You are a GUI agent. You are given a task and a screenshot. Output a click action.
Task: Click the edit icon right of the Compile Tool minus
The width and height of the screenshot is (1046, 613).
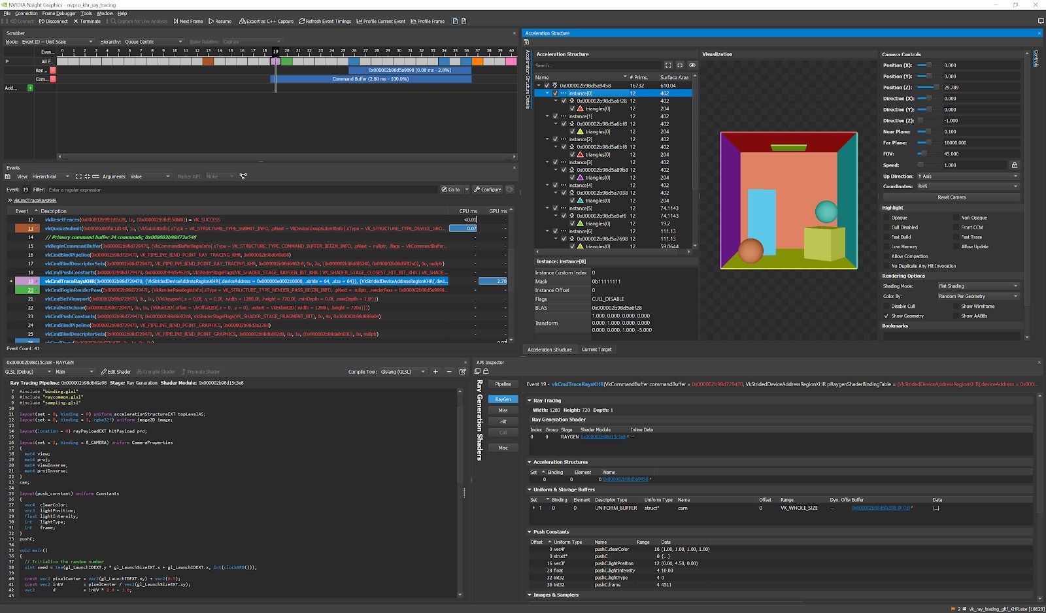click(462, 372)
